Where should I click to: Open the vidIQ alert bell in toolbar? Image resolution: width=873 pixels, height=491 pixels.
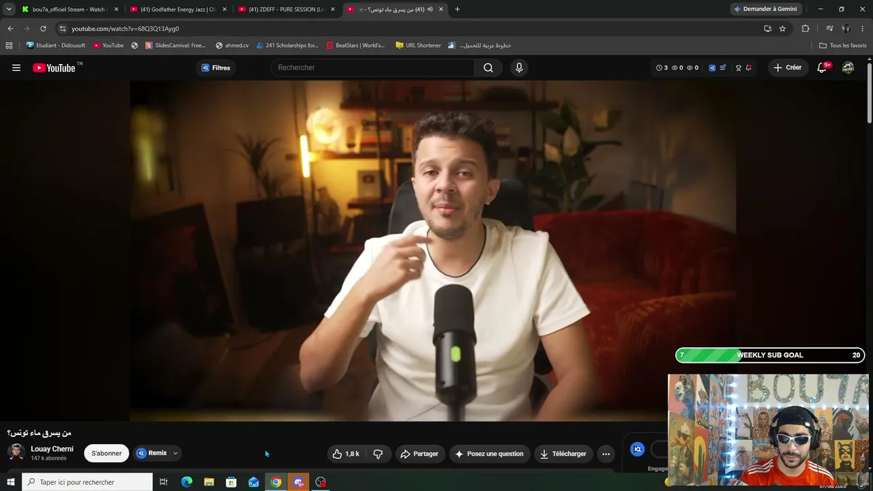[749, 68]
